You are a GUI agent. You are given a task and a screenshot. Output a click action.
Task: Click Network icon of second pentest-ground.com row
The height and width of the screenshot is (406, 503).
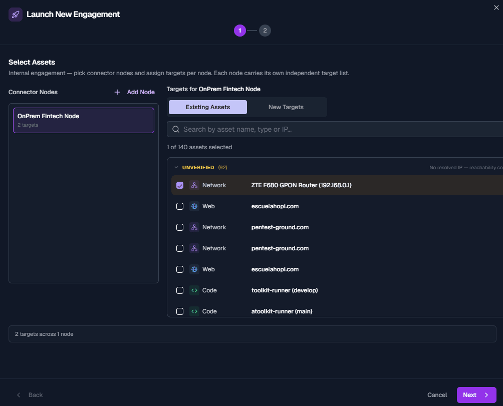[194, 248]
